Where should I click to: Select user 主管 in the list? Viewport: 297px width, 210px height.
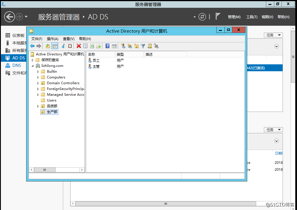coord(94,66)
